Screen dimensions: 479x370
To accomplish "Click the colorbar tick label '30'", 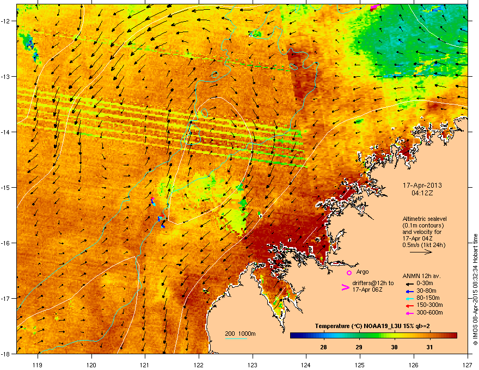I will click(x=395, y=347).
